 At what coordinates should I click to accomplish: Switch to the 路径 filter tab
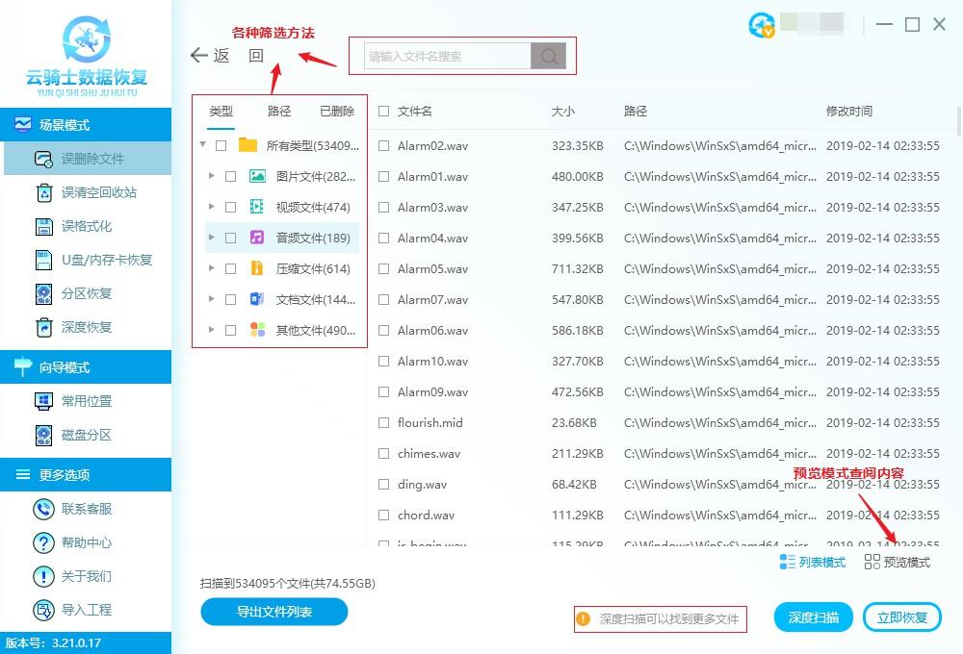(x=279, y=111)
